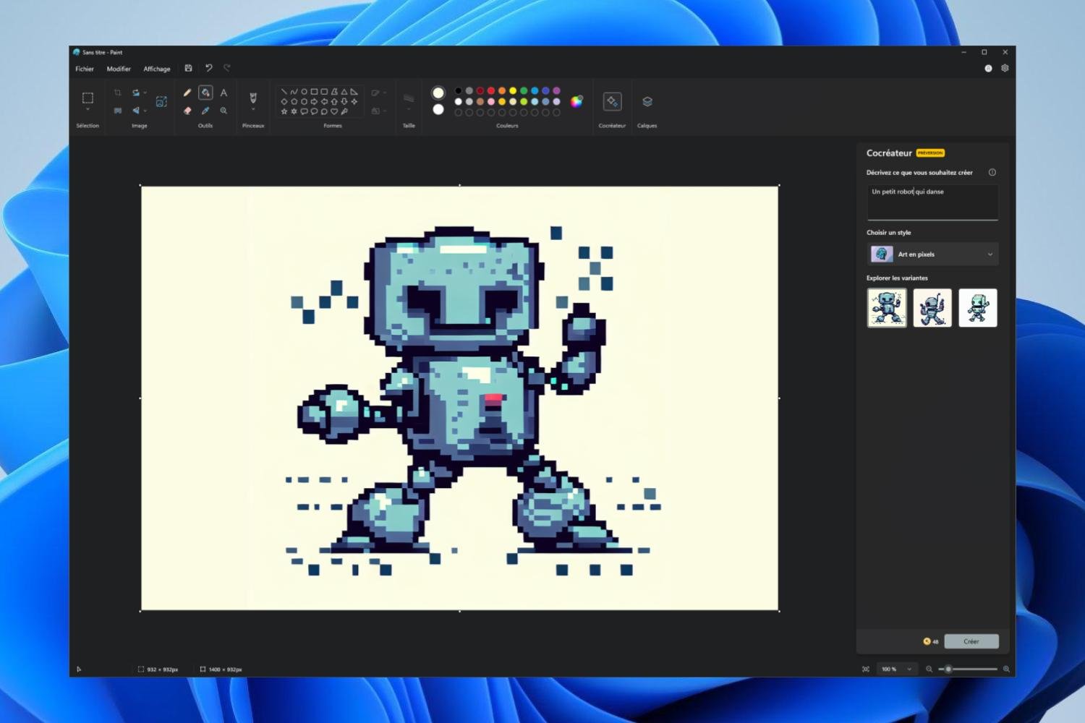
Task: Open the Cocréateur tool
Action: (612, 102)
